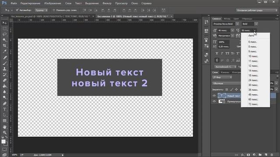The image size is (280, 157).
Task: Click the vertical scale 100% field
Action: pyautogui.click(x=224, y=42)
